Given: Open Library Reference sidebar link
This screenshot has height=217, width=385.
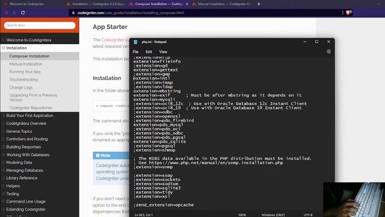Looking at the screenshot, I should 22,178.
